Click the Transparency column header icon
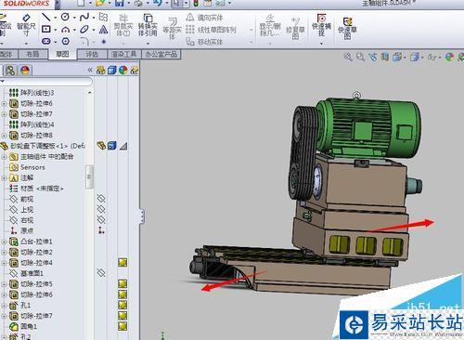Image resolution: width=464 pixels, height=340 pixels. (x=135, y=71)
